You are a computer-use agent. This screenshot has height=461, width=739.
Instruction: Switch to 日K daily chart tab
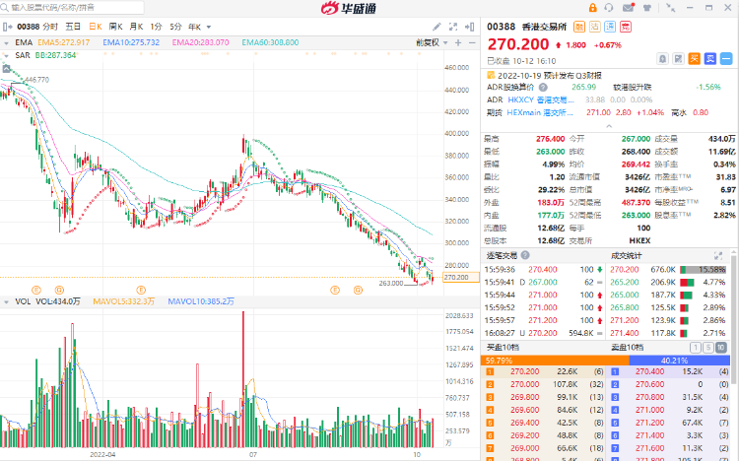coord(96,27)
